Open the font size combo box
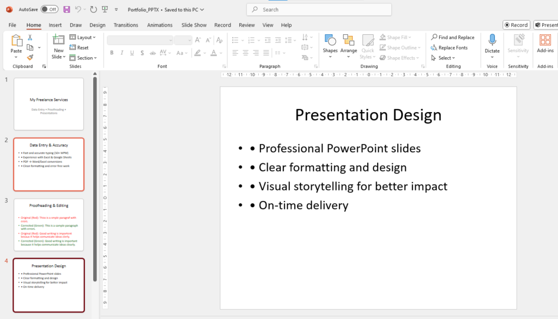The image size is (558, 319). pos(183,40)
